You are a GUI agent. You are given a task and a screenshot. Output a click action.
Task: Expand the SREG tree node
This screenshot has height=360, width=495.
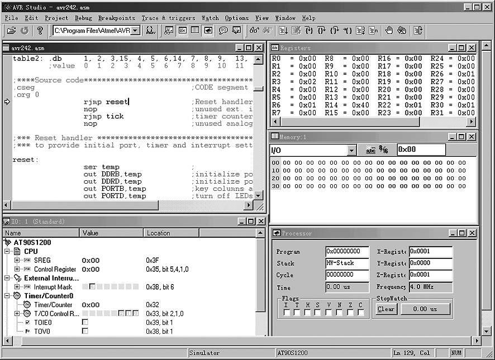click(17, 261)
